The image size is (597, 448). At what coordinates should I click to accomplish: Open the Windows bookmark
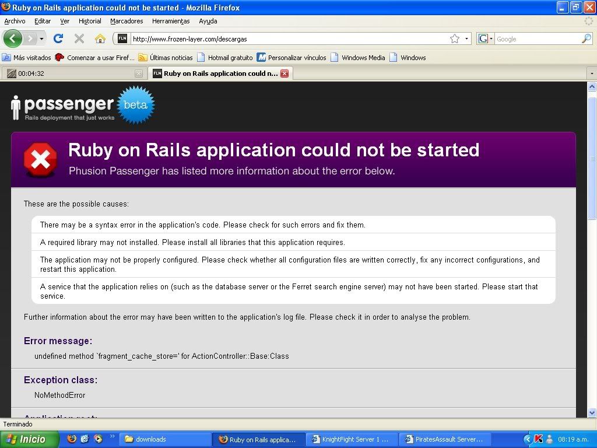[x=408, y=58]
